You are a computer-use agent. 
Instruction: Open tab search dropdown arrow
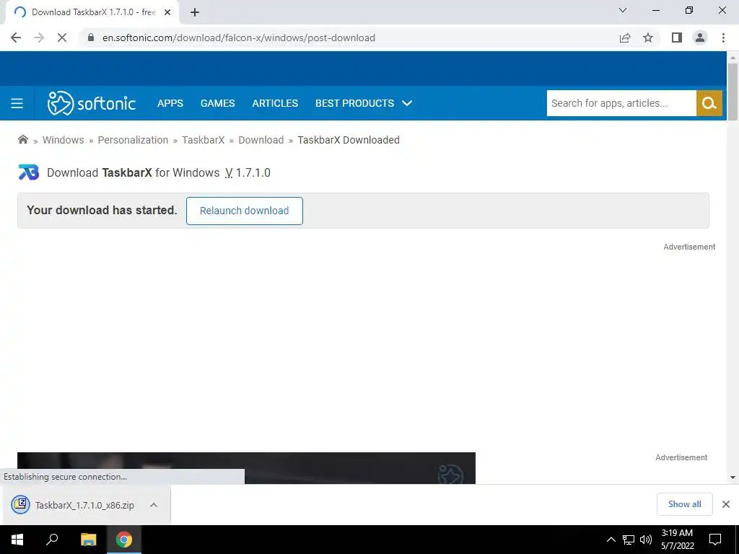click(x=623, y=10)
